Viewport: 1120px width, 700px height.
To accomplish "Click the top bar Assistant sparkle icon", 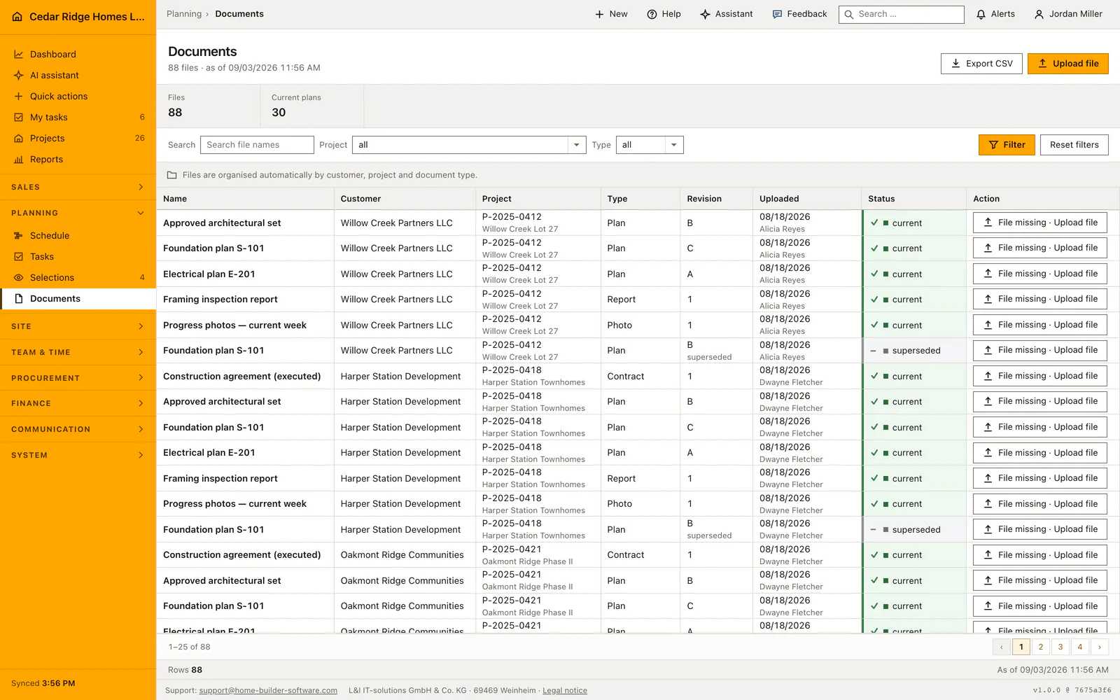I will click(705, 14).
